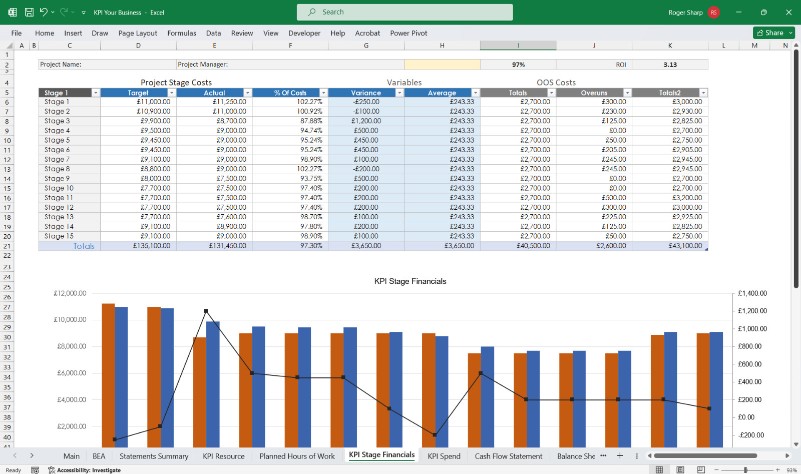Click the Save icon in title bar
Viewport: 801px width, 474px height.
click(x=29, y=12)
